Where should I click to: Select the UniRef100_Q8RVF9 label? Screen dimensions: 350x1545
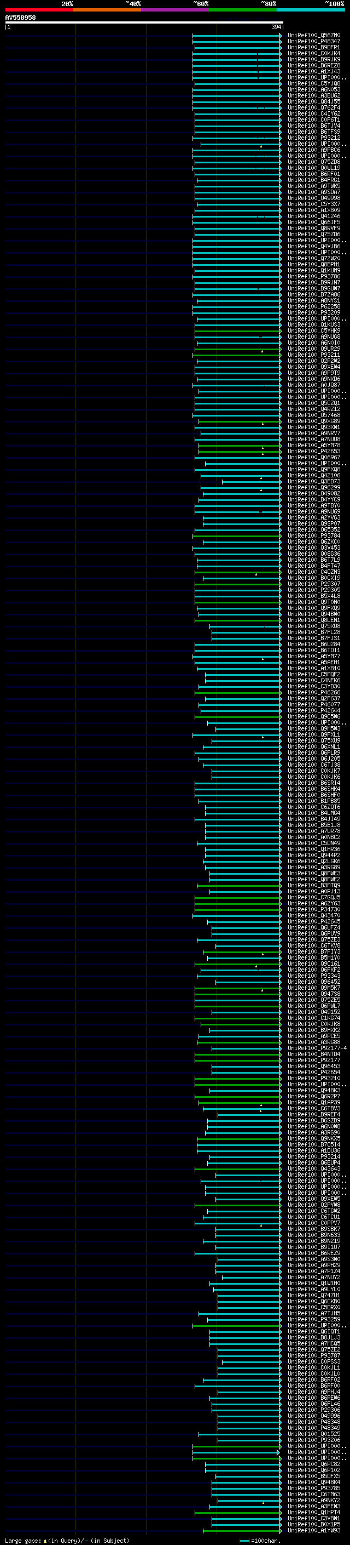314,228
